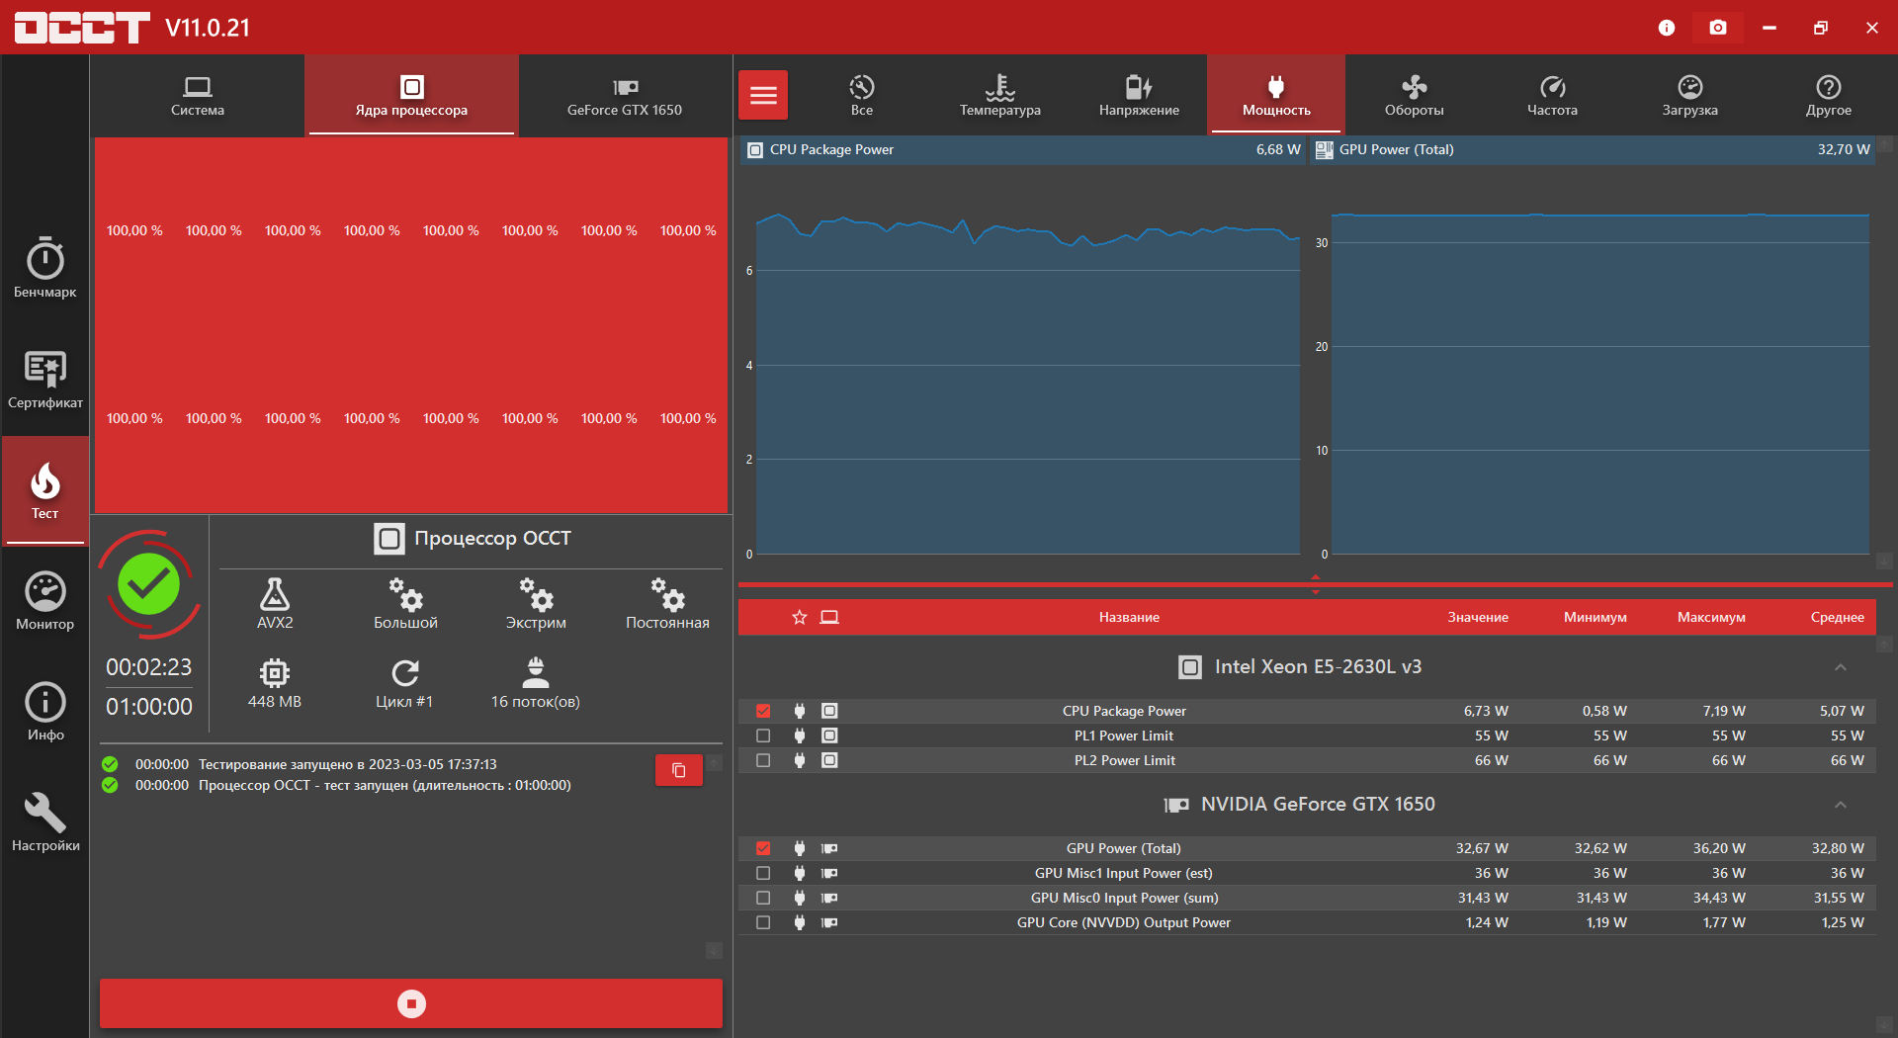Toggle GPU Power (Total) graph checkbox

pos(763,848)
